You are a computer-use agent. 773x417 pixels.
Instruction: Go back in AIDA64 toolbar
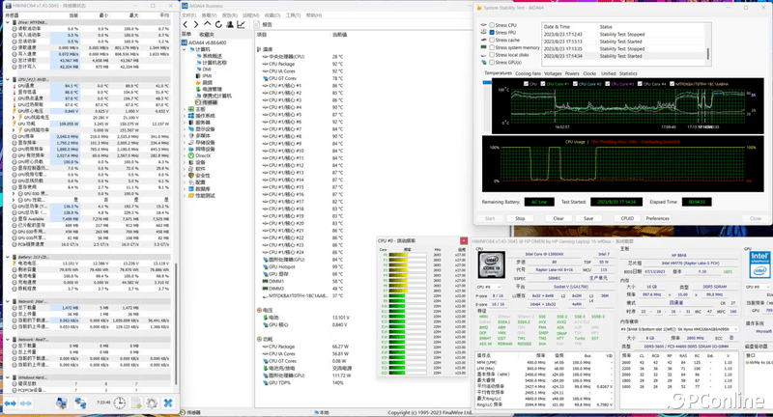(x=186, y=24)
